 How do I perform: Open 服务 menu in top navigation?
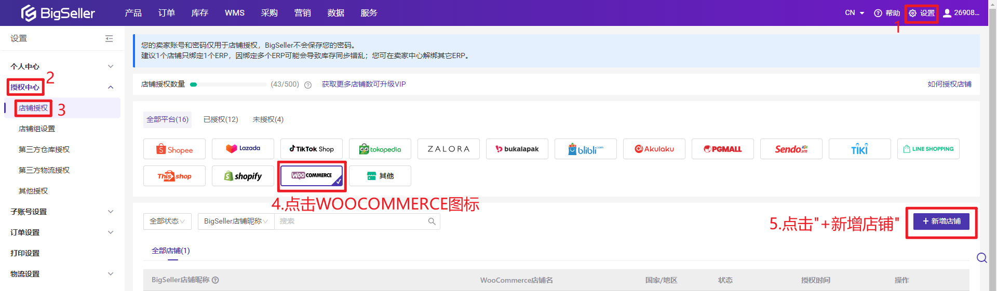point(369,13)
